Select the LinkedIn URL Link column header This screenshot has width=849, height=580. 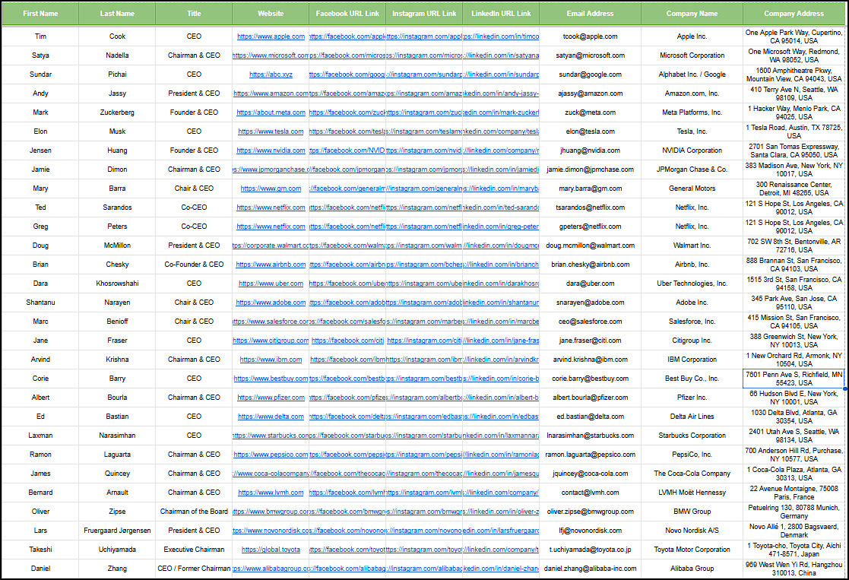click(501, 14)
